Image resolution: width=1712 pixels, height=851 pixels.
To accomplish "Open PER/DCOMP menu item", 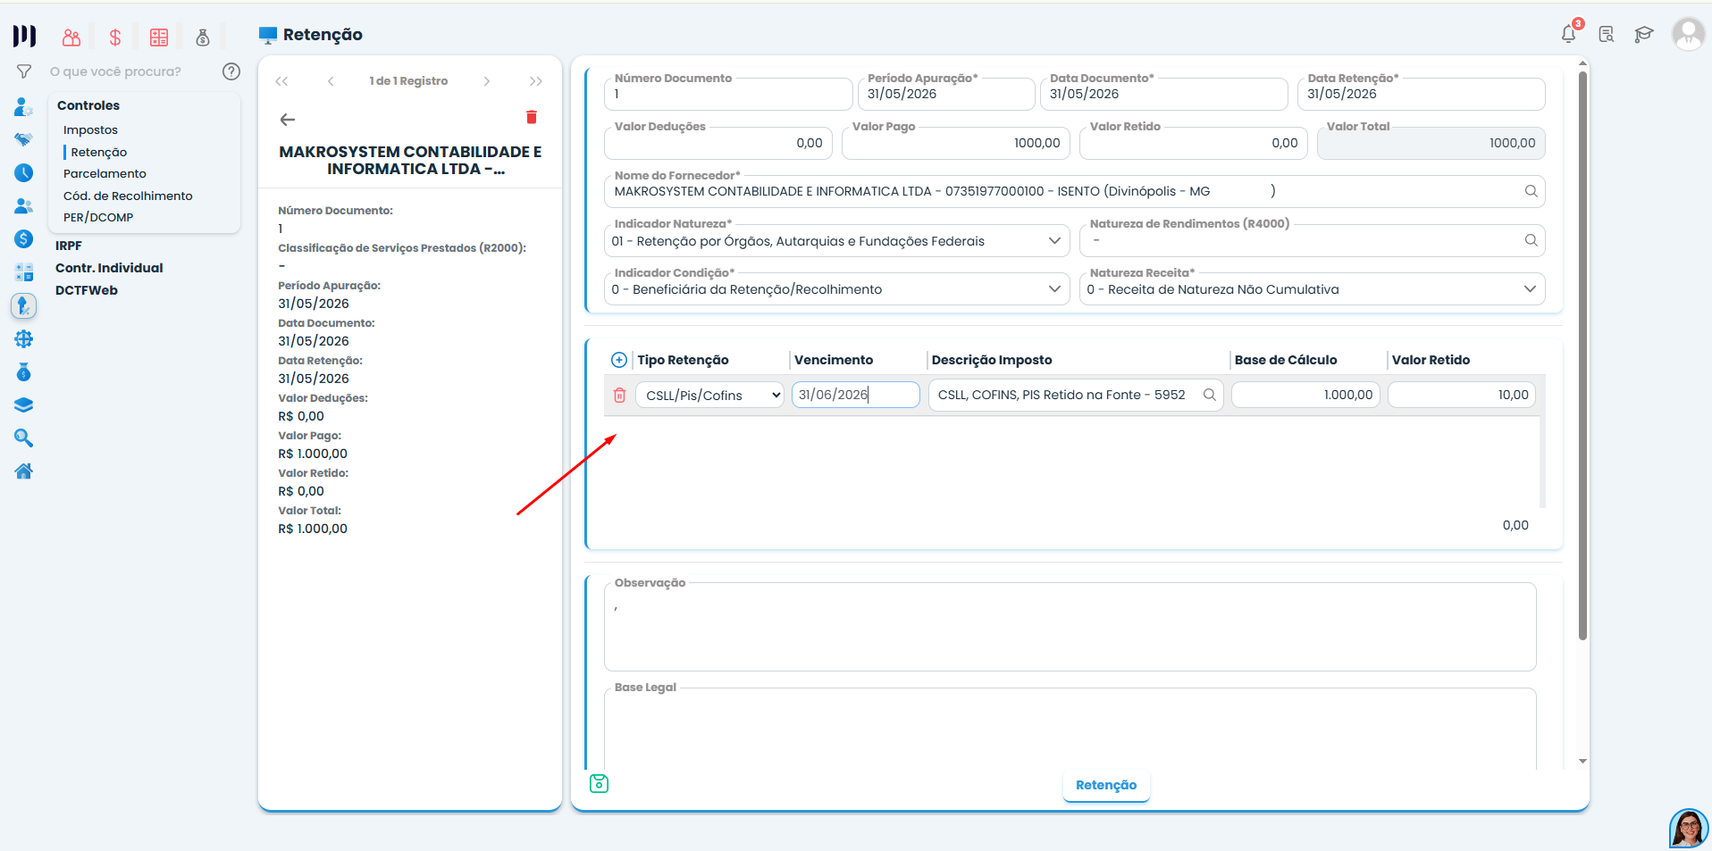I will tap(98, 218).
